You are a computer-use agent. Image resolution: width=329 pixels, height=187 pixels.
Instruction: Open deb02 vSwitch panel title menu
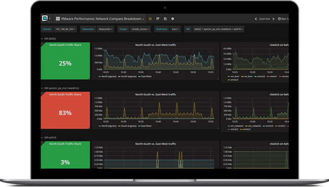(x=279, y=45)
